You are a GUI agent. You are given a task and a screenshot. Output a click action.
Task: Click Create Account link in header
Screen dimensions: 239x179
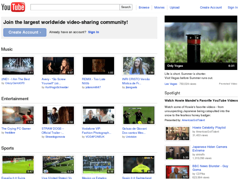point(211,8)
